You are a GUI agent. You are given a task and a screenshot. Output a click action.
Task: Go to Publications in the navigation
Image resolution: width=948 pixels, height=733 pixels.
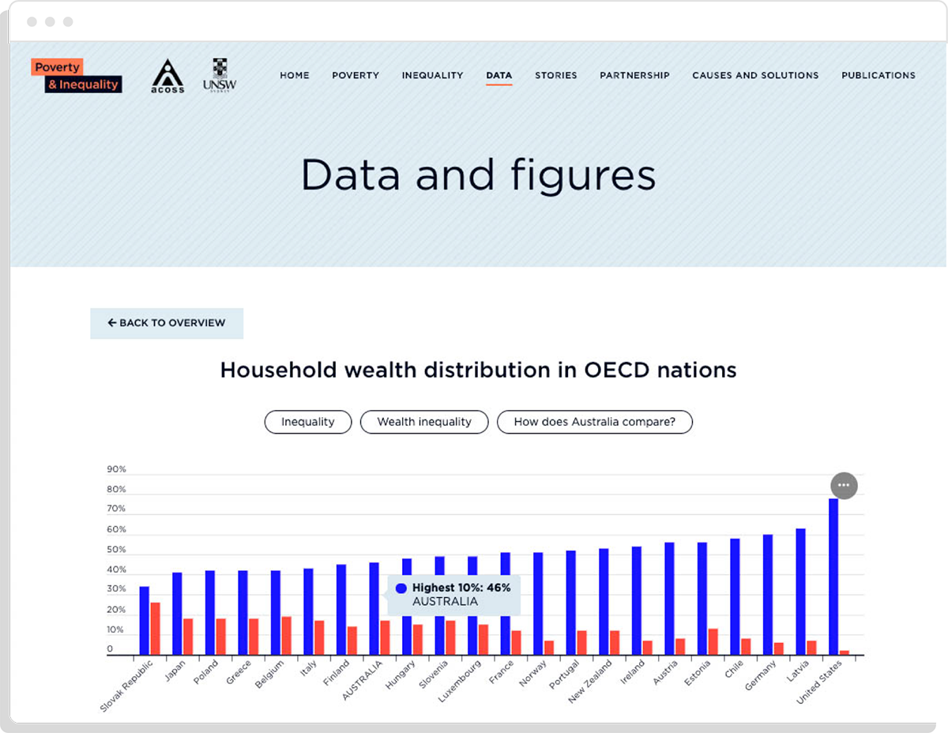tap(878, 76)
